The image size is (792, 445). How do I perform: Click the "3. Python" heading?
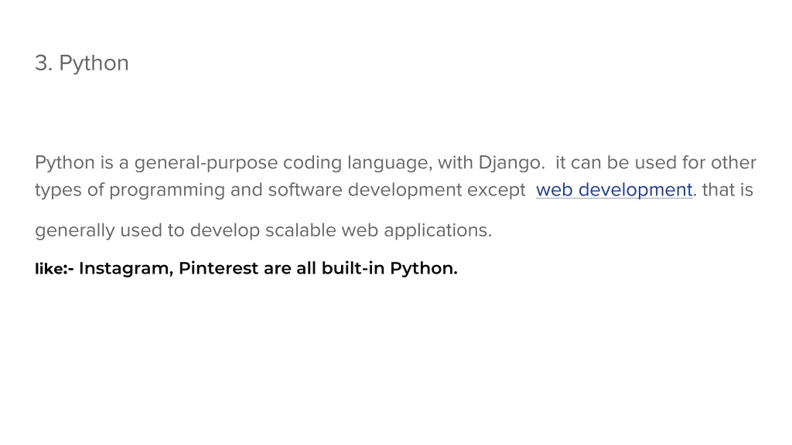[x=82, y=63]
